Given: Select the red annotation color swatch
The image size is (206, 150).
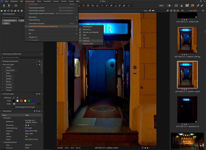Looking at the screenshot, I should point(21,101).
